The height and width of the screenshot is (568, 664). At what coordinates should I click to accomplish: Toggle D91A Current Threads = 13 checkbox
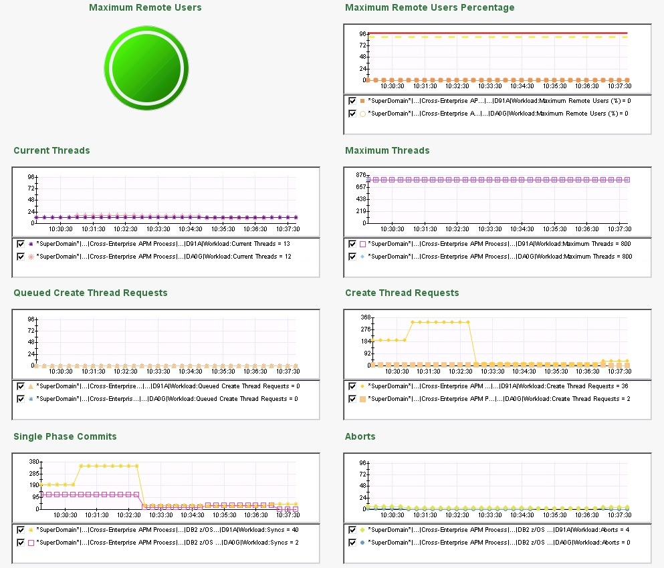[21, 244]
